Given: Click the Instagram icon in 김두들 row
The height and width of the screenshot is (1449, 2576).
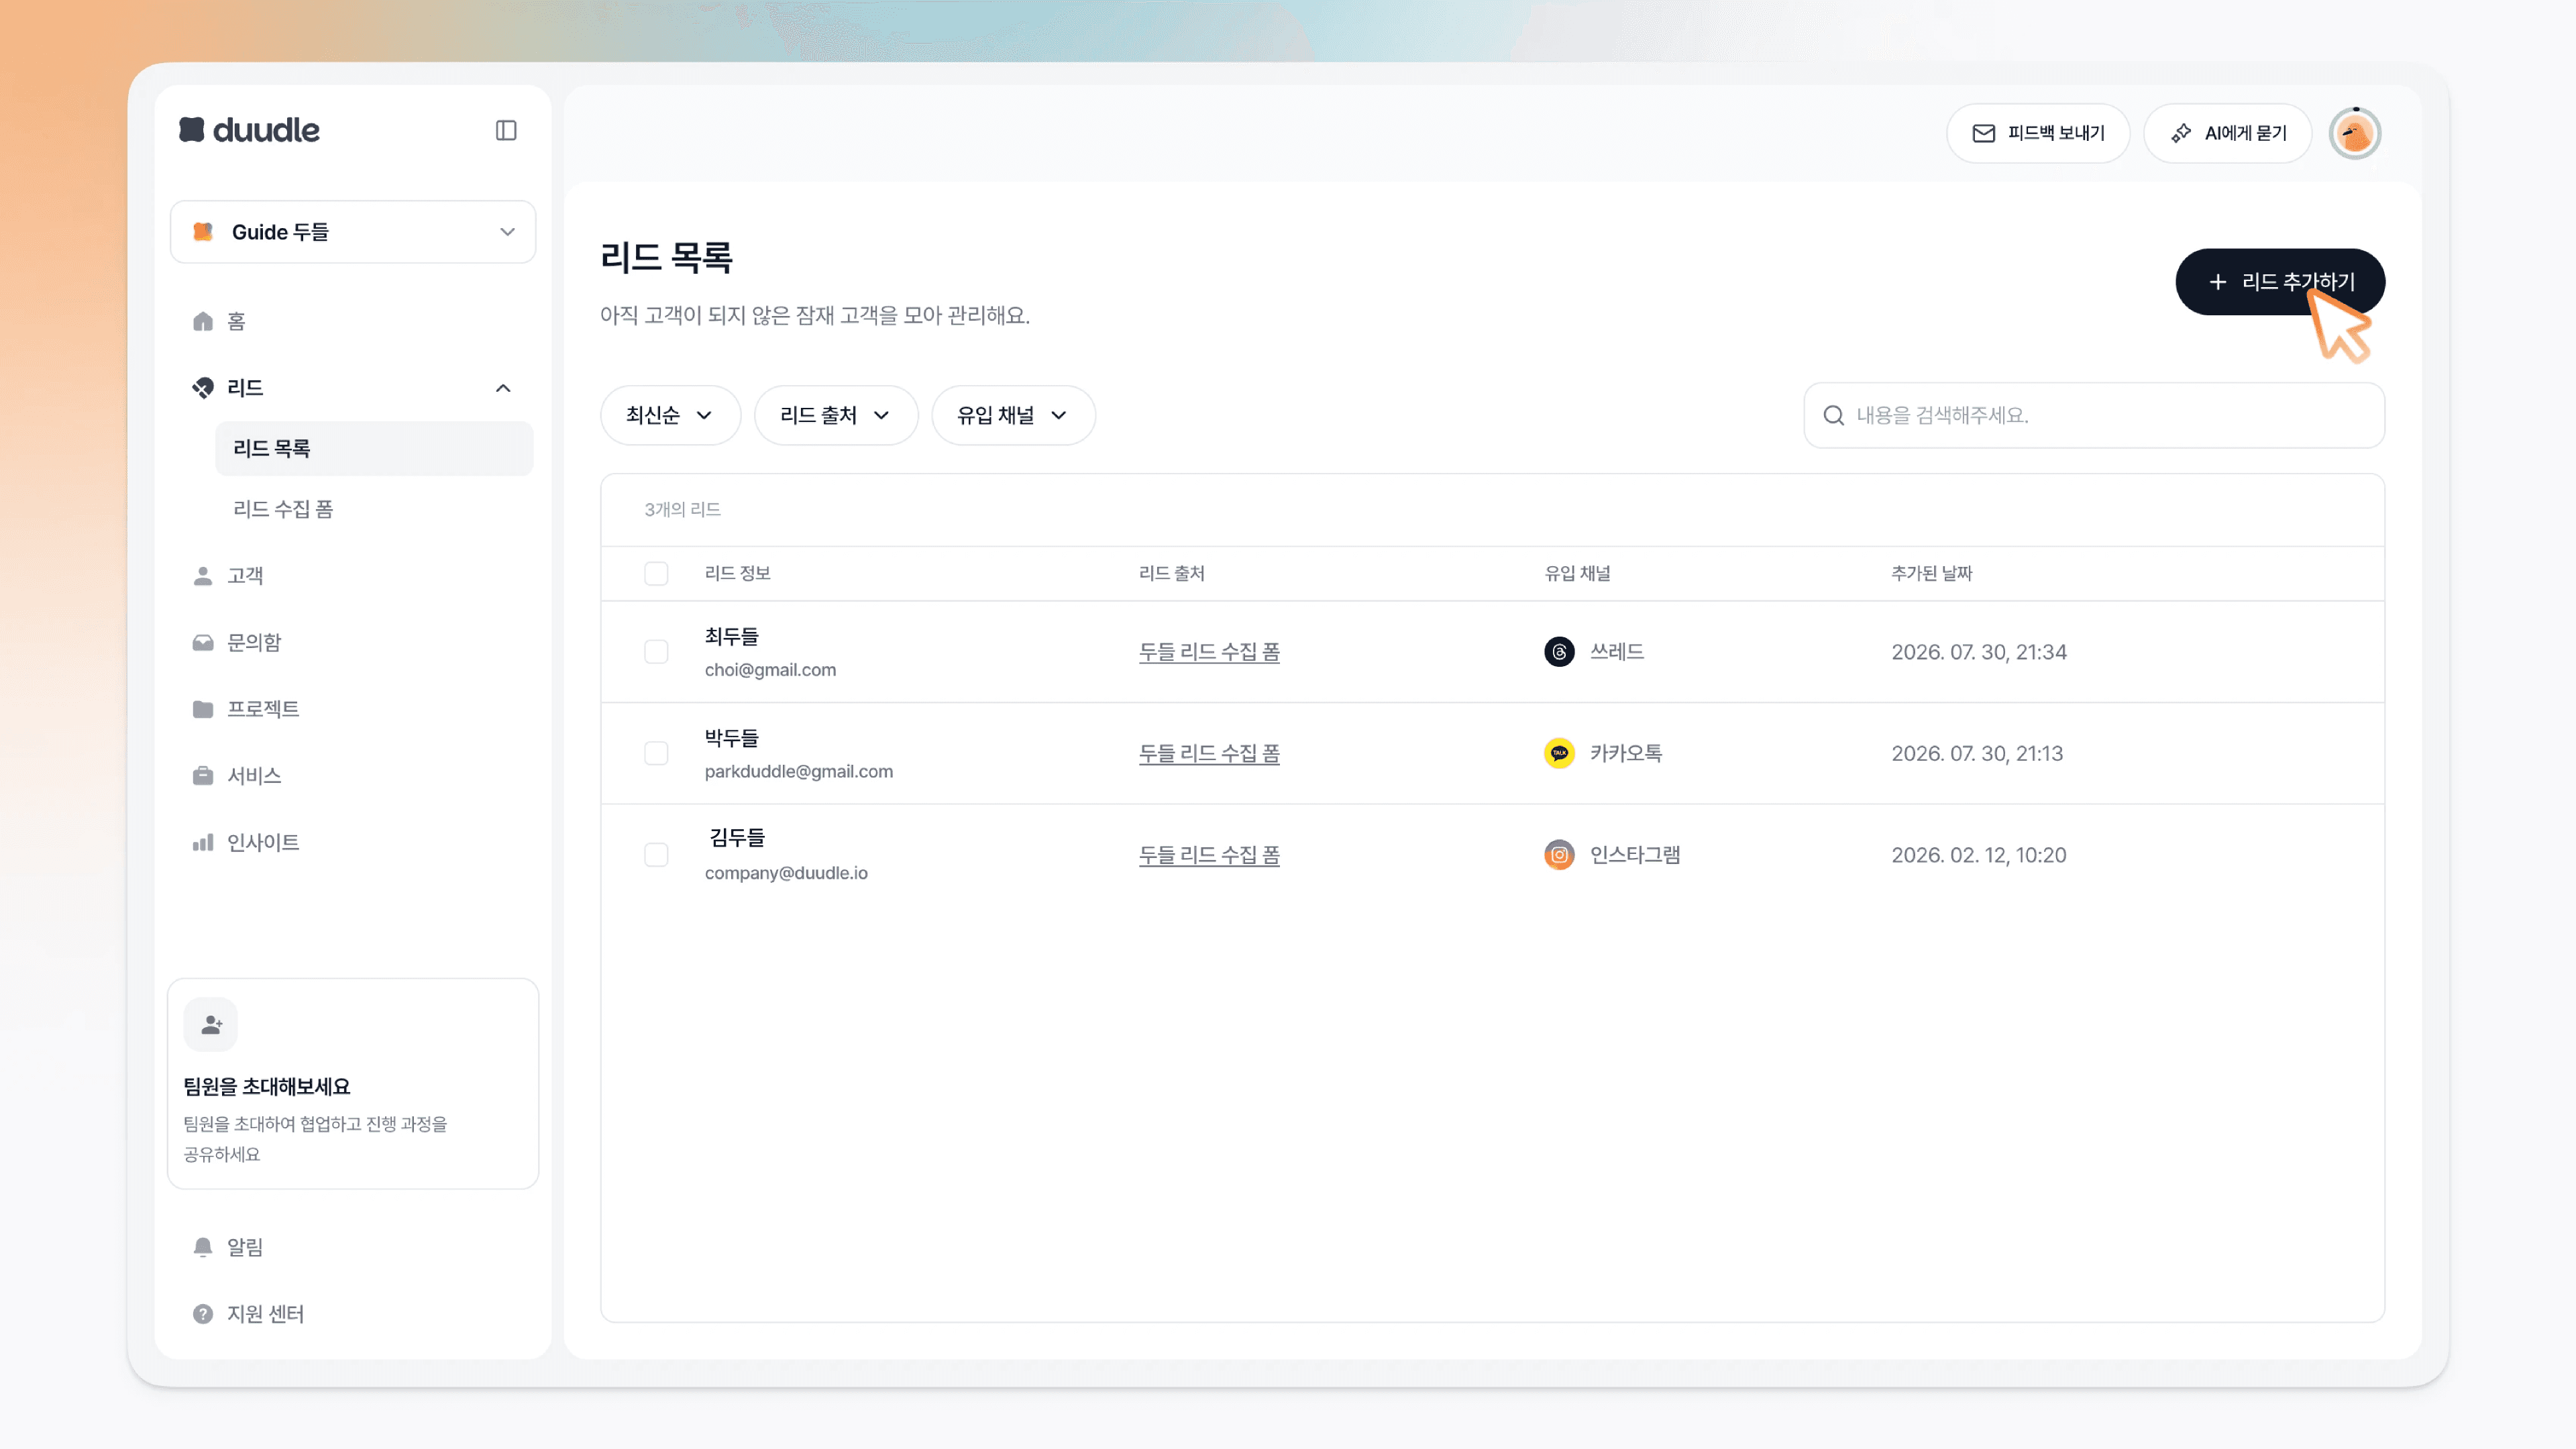Looking at the screenshot, I should pos(1559,855).
